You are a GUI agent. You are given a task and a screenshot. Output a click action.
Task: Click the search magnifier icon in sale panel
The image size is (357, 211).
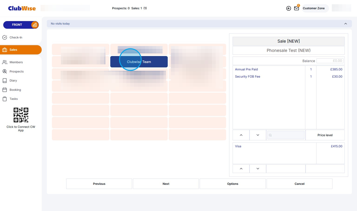click(x=270, y=135)
